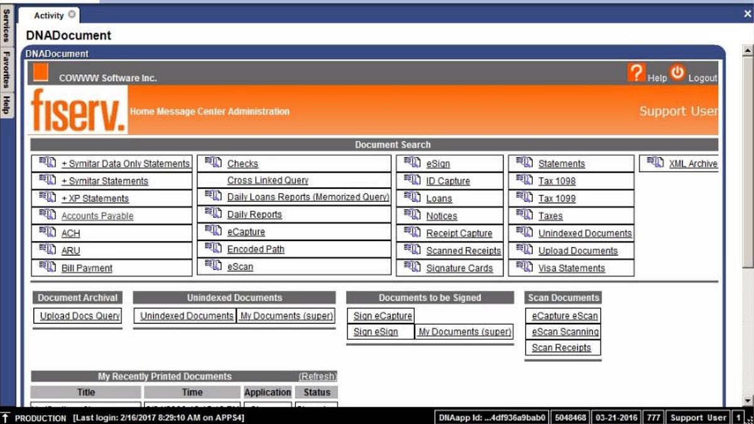Open the Scanned Receipts link

[464, 251]
